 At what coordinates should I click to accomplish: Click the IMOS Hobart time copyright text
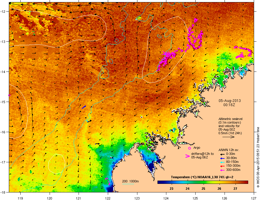(x=258, y=157)
